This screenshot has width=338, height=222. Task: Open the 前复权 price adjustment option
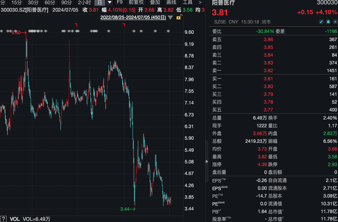pos(136,2)
